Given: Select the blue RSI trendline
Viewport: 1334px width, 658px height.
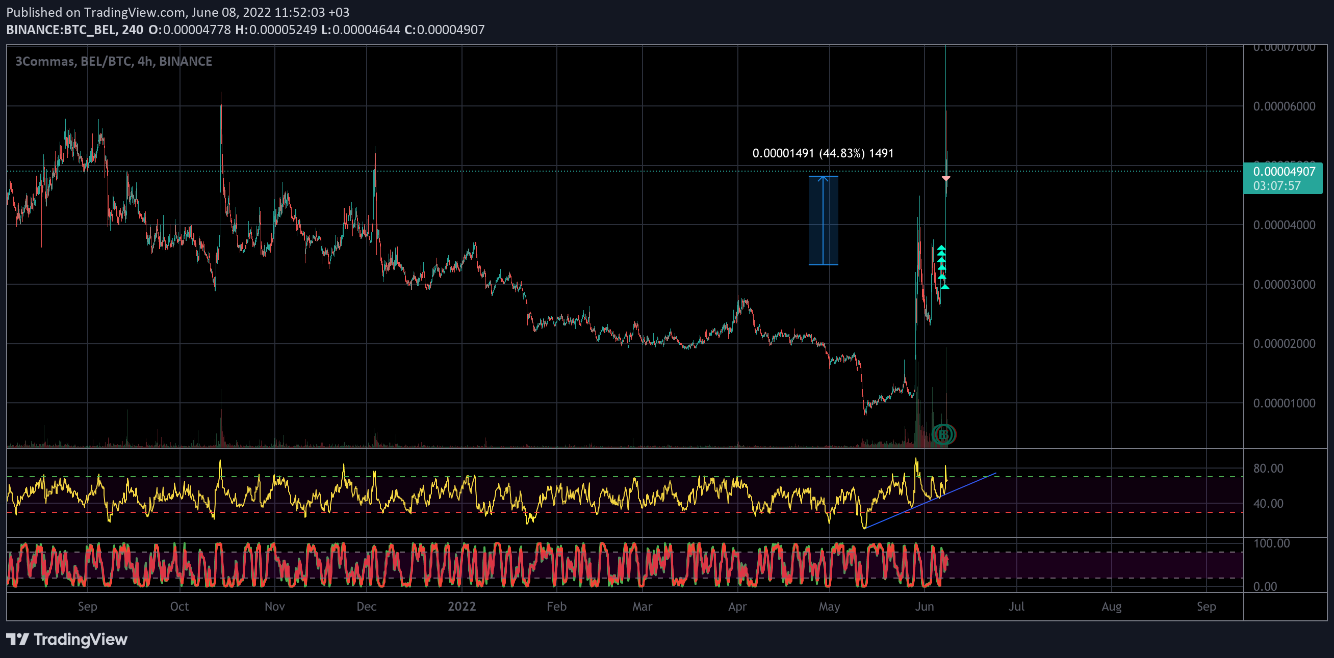Looking at the screenshot, I should 930,501.
